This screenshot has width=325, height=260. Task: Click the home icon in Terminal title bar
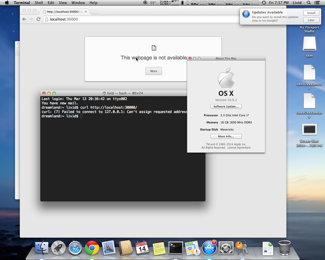coord(104,93)
